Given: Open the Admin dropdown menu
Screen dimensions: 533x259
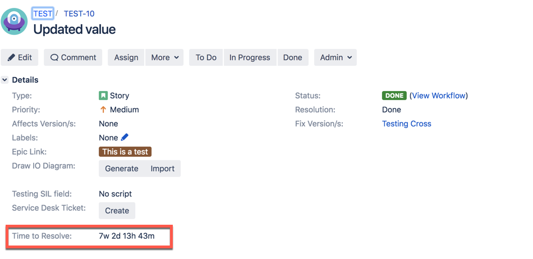Looking at the screenshot, I should coord(336,57).
